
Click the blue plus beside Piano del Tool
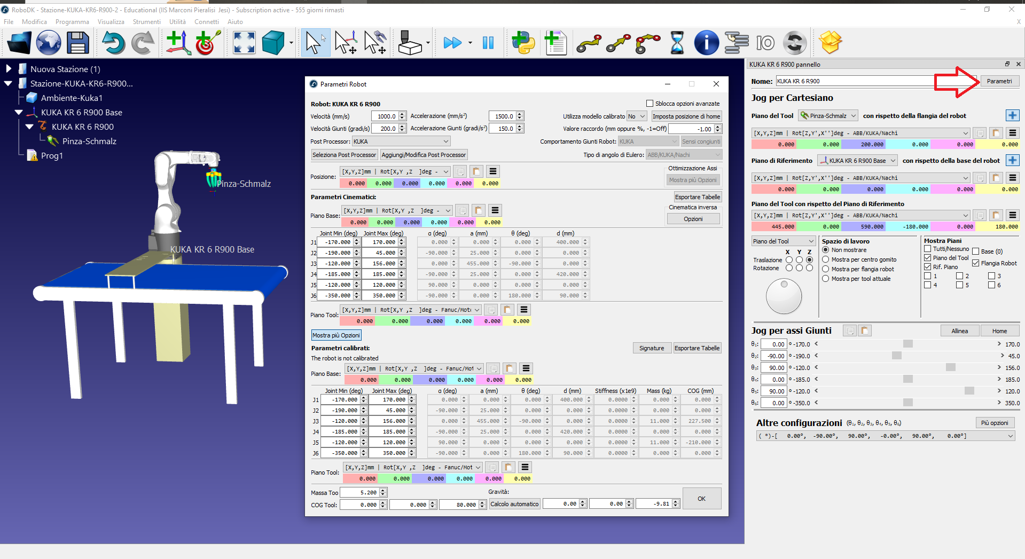(x=1012, y=115)
